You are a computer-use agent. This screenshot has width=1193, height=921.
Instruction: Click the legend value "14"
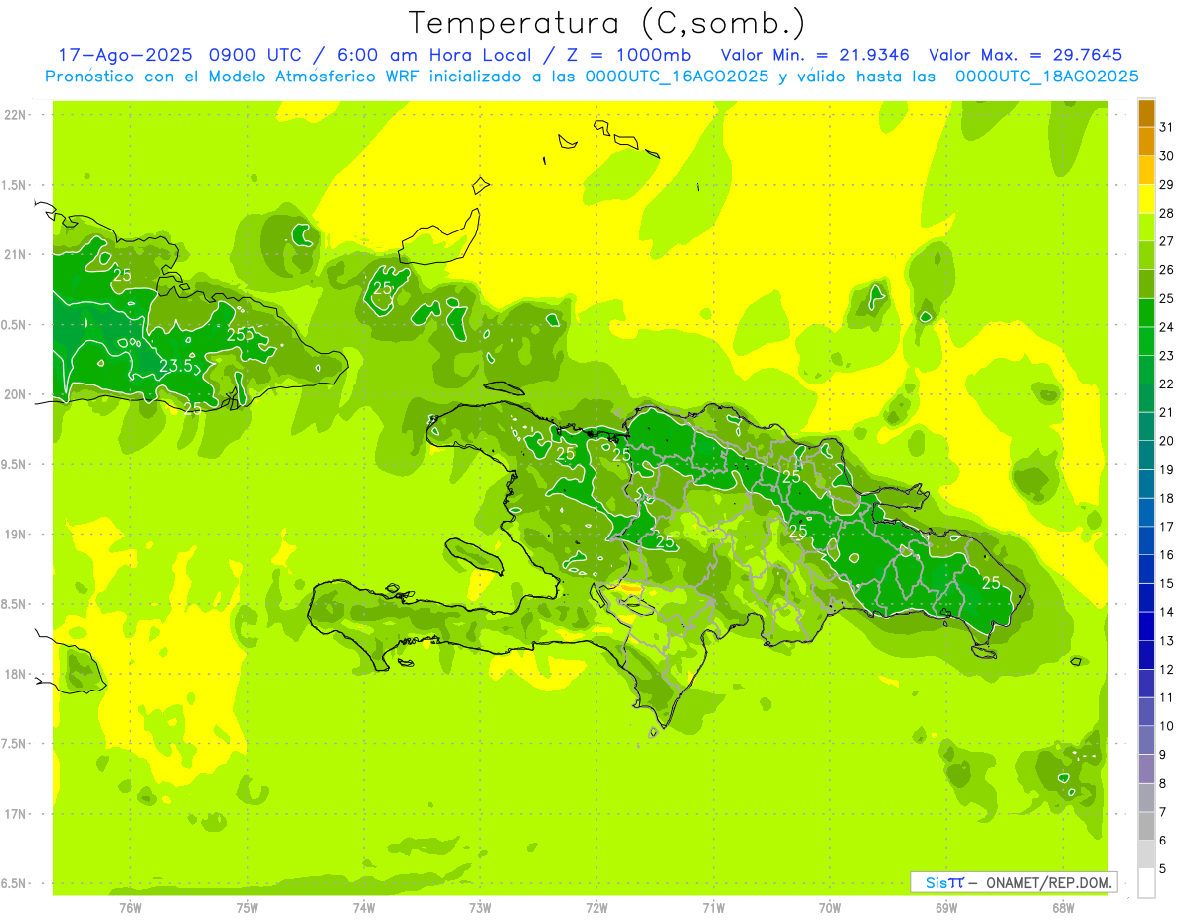tap(1167, 612)
